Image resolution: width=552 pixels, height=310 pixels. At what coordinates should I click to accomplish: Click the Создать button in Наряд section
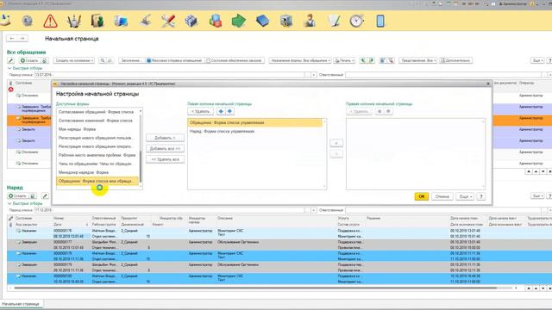17,195
